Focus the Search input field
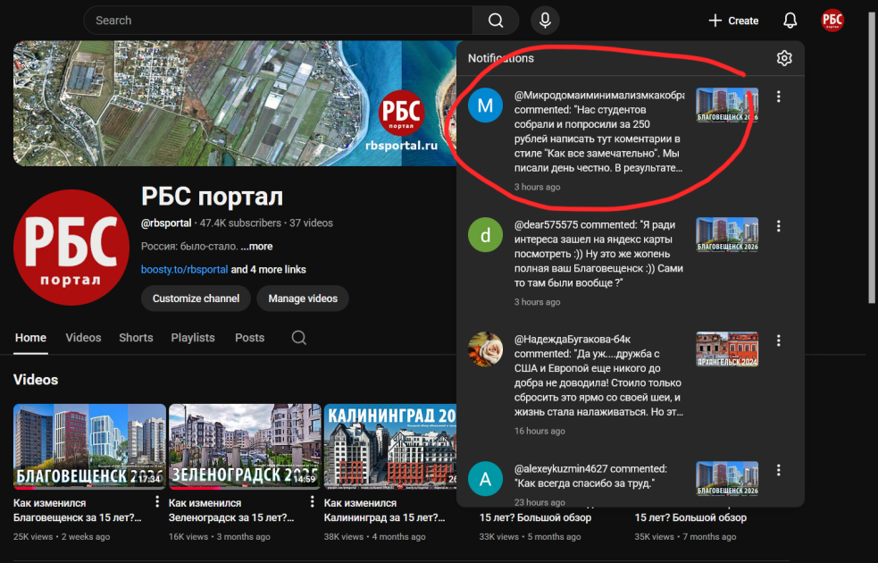Viewport: 878px width, 563px height. click(x=279, y=21)
